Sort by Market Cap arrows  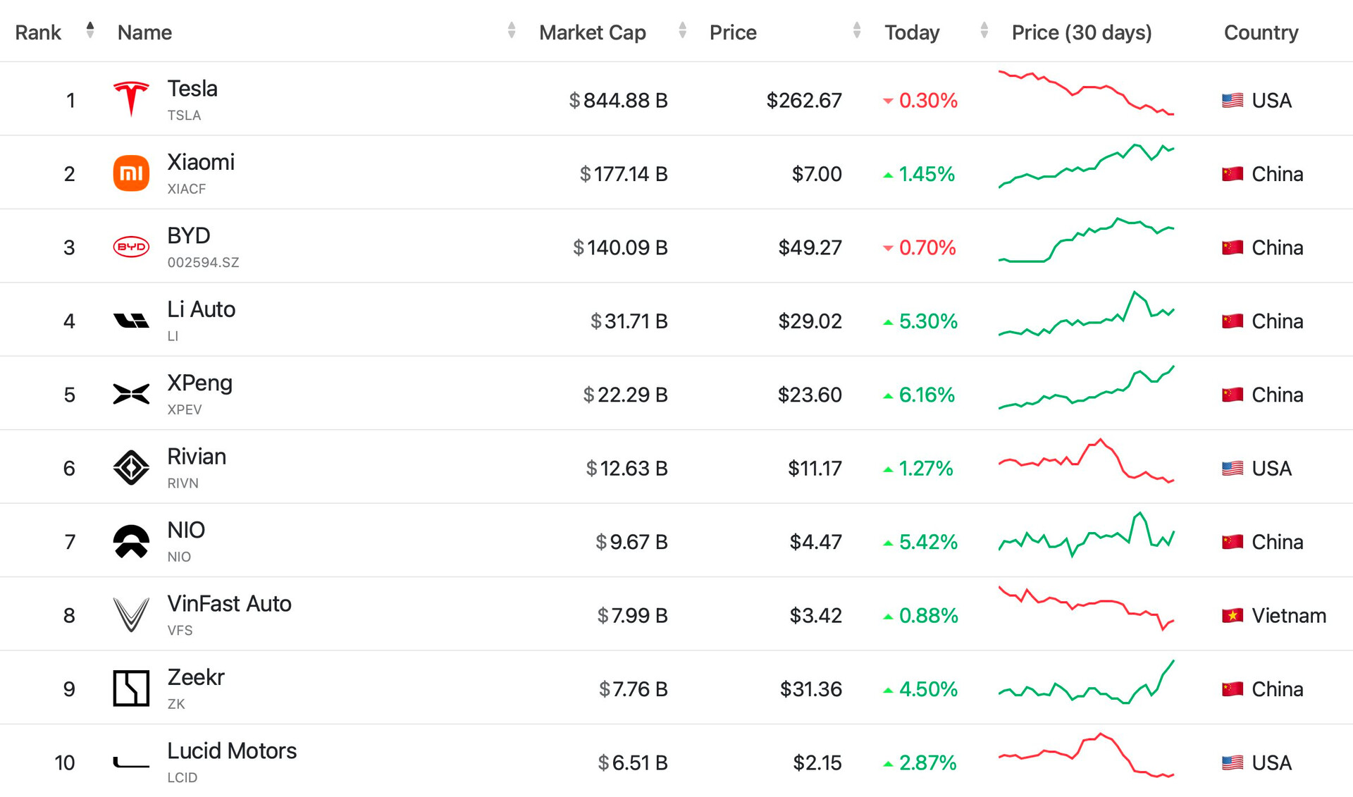pos(682,30)
